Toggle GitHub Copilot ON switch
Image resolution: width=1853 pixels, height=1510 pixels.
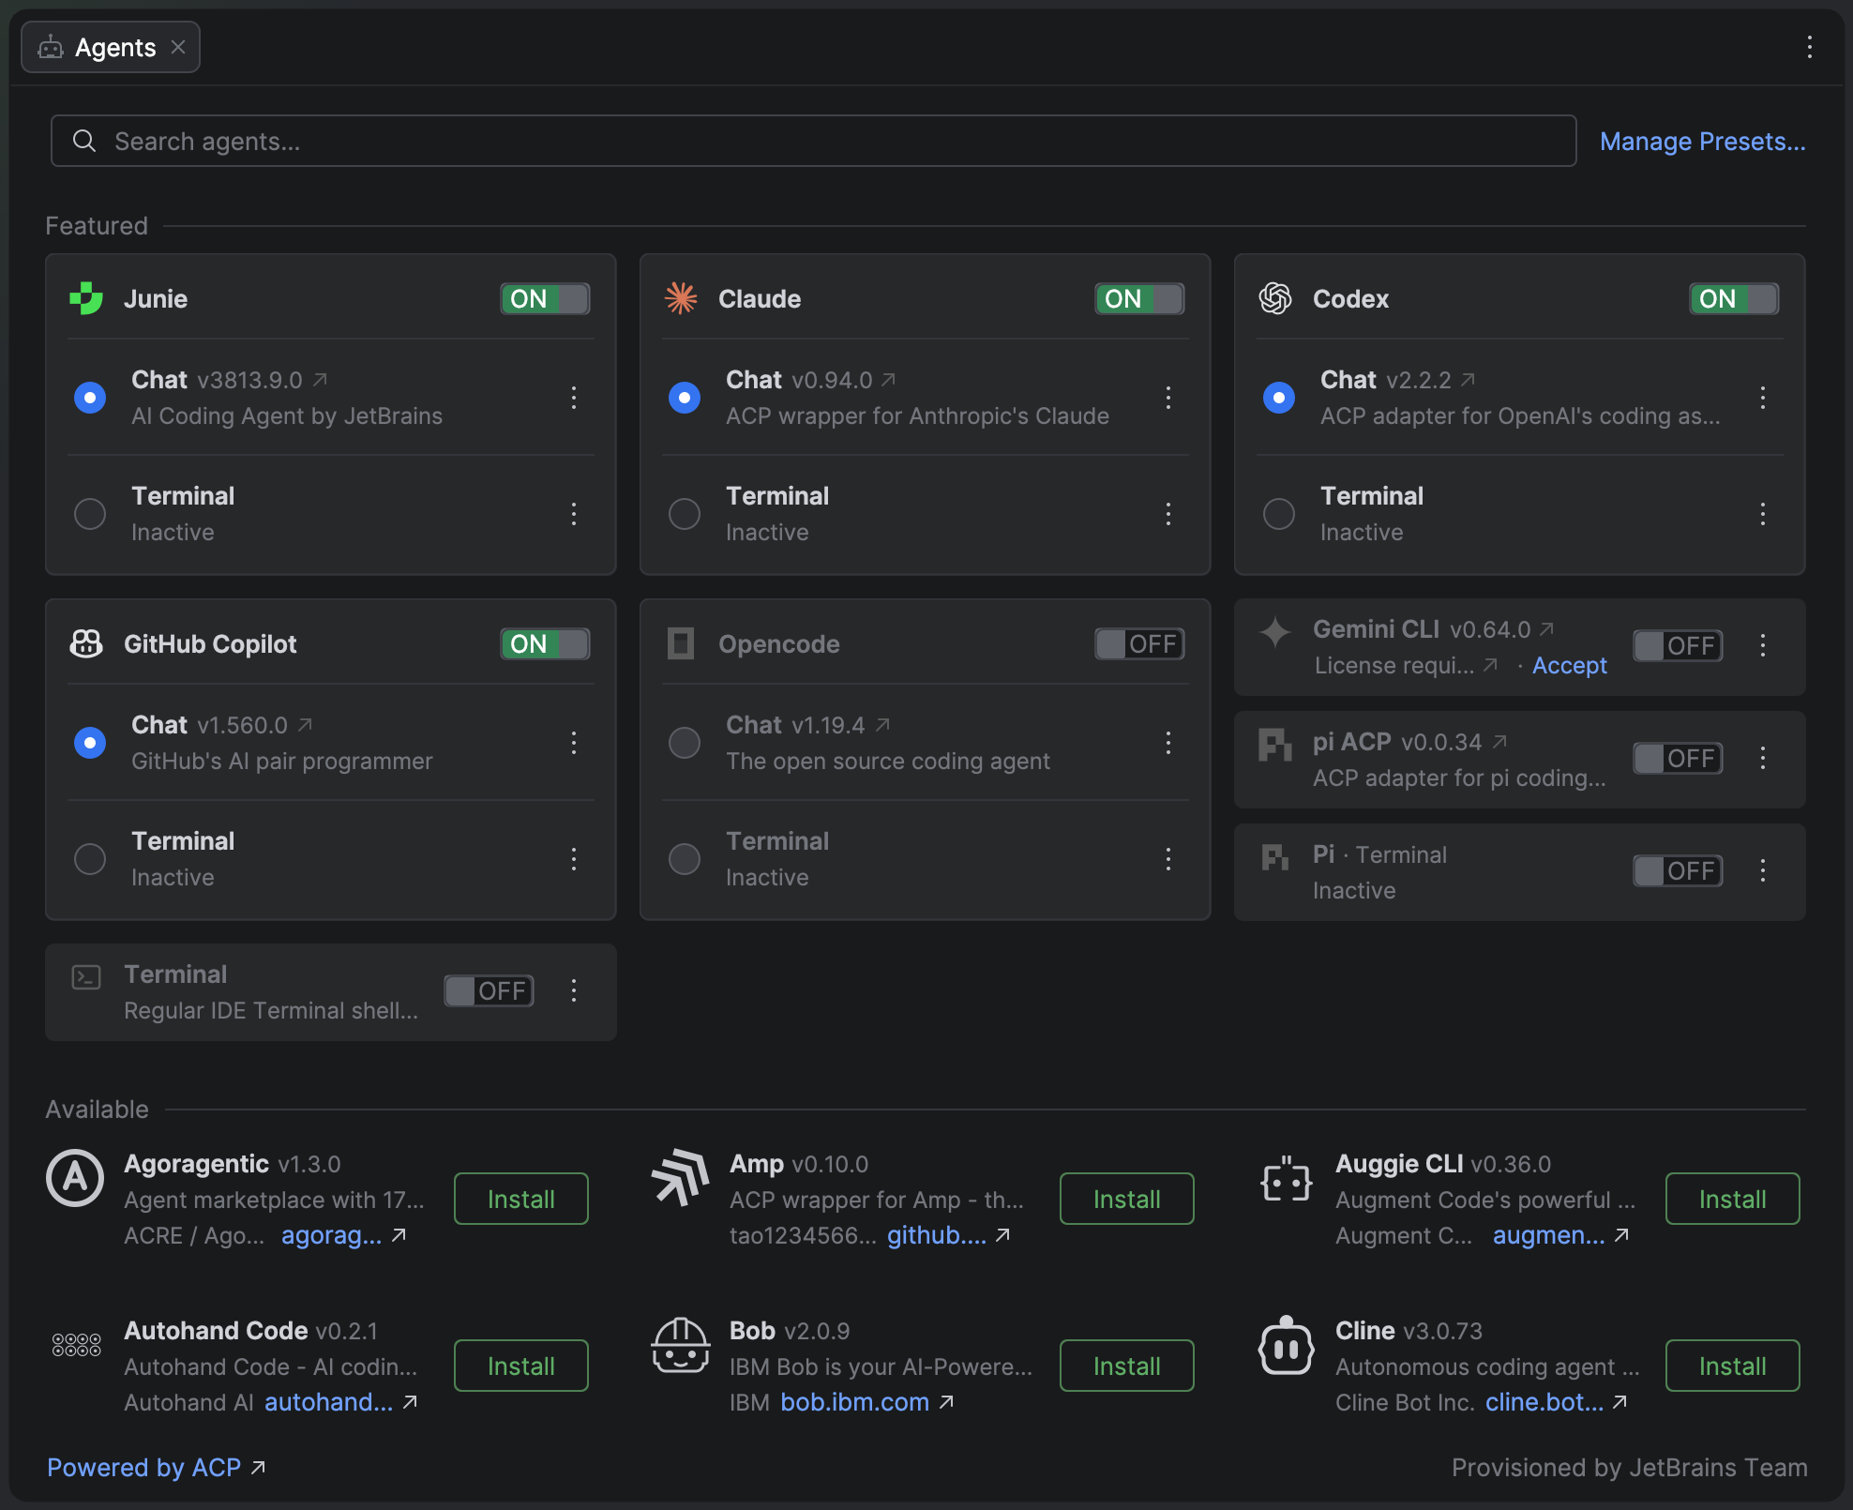pyautogui.click(x=545, y=644)
